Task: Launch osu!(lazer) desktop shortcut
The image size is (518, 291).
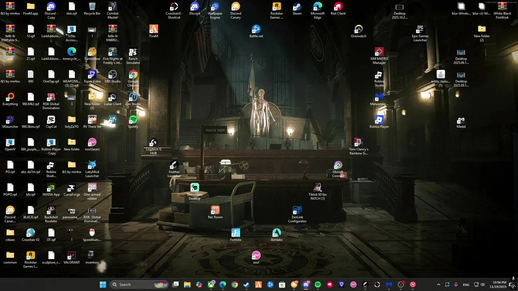Action: [92, 145]
